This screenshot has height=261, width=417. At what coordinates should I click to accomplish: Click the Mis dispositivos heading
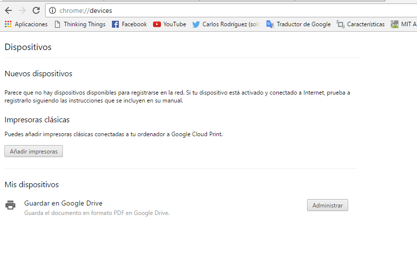coord(32,185)
